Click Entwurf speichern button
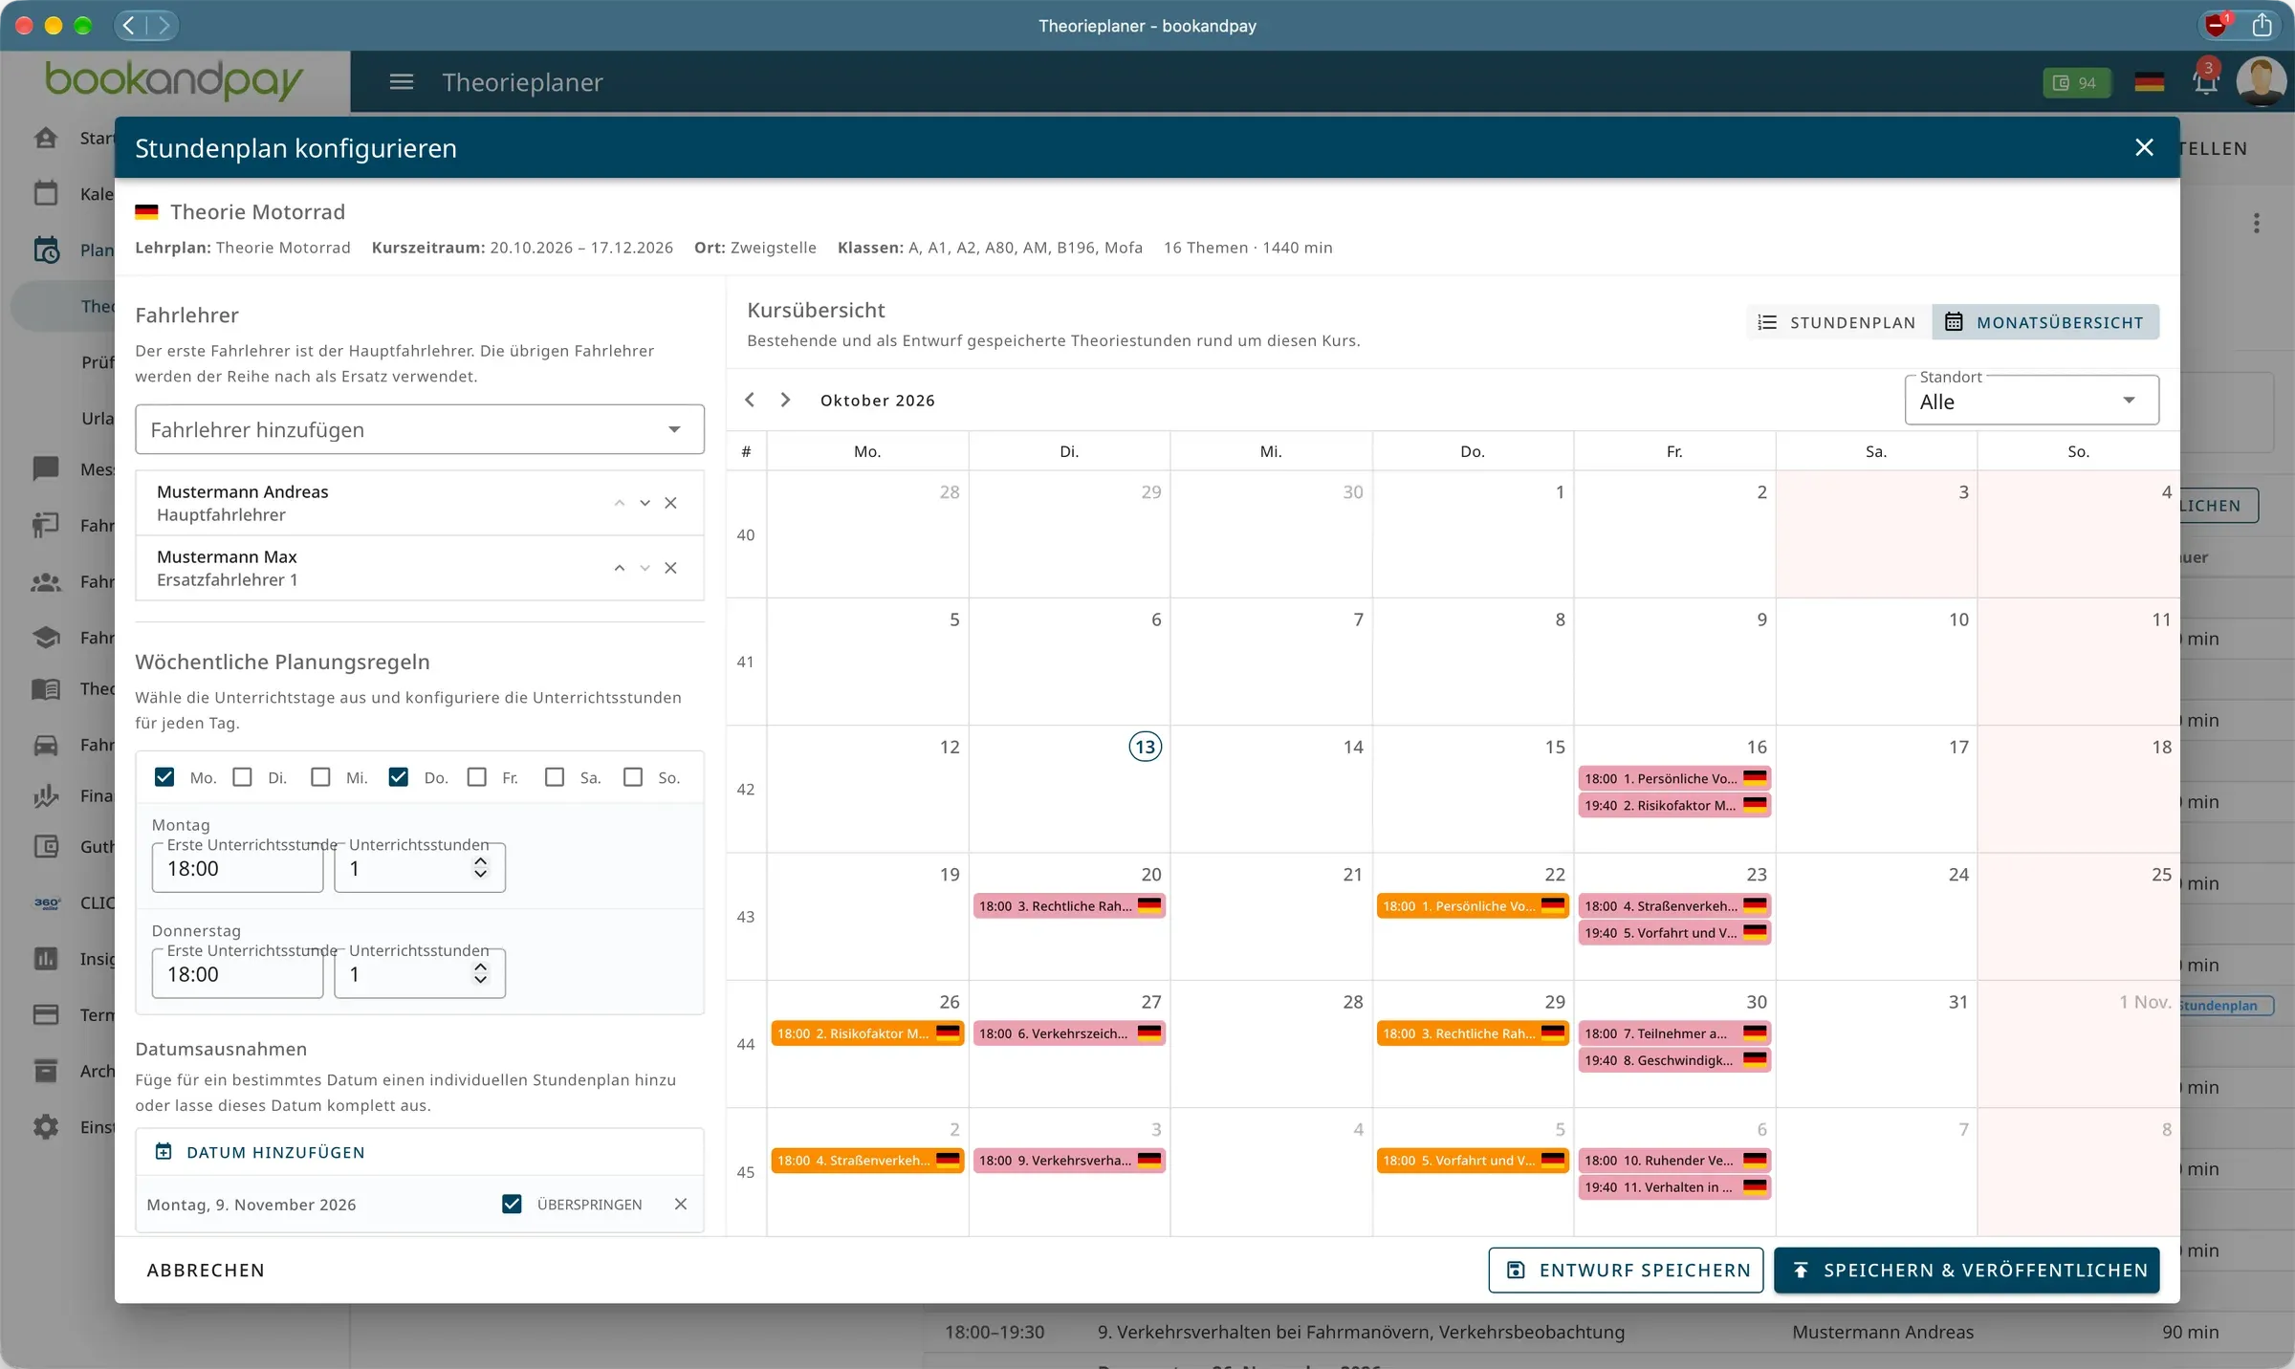This screenshot has width=2295, height=1369. coord(1626,1270)
